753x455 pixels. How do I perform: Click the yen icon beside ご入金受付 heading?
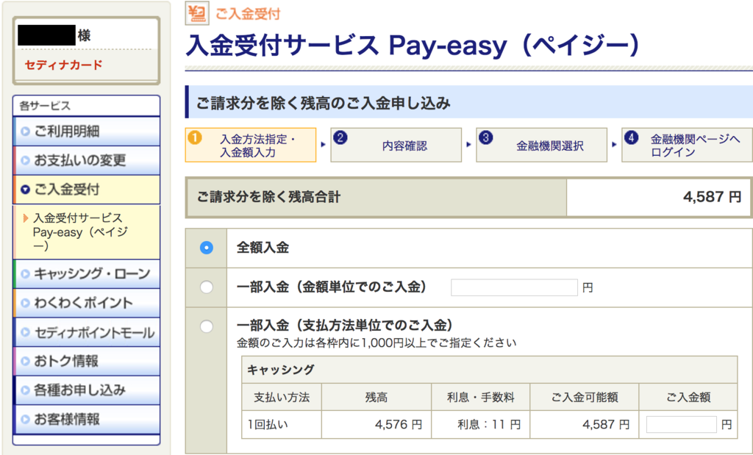pos(197,13)
